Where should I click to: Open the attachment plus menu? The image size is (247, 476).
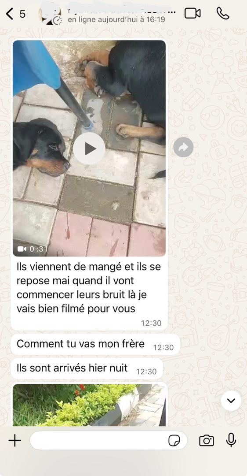coord(15,440)
